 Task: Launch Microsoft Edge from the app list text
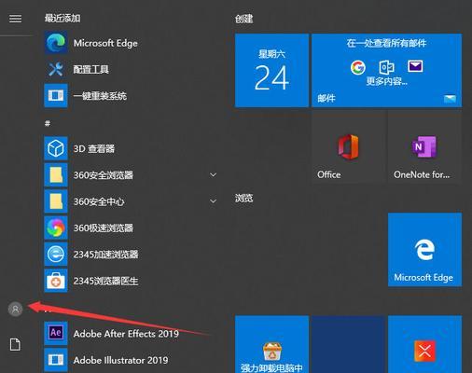click(105, 44)
